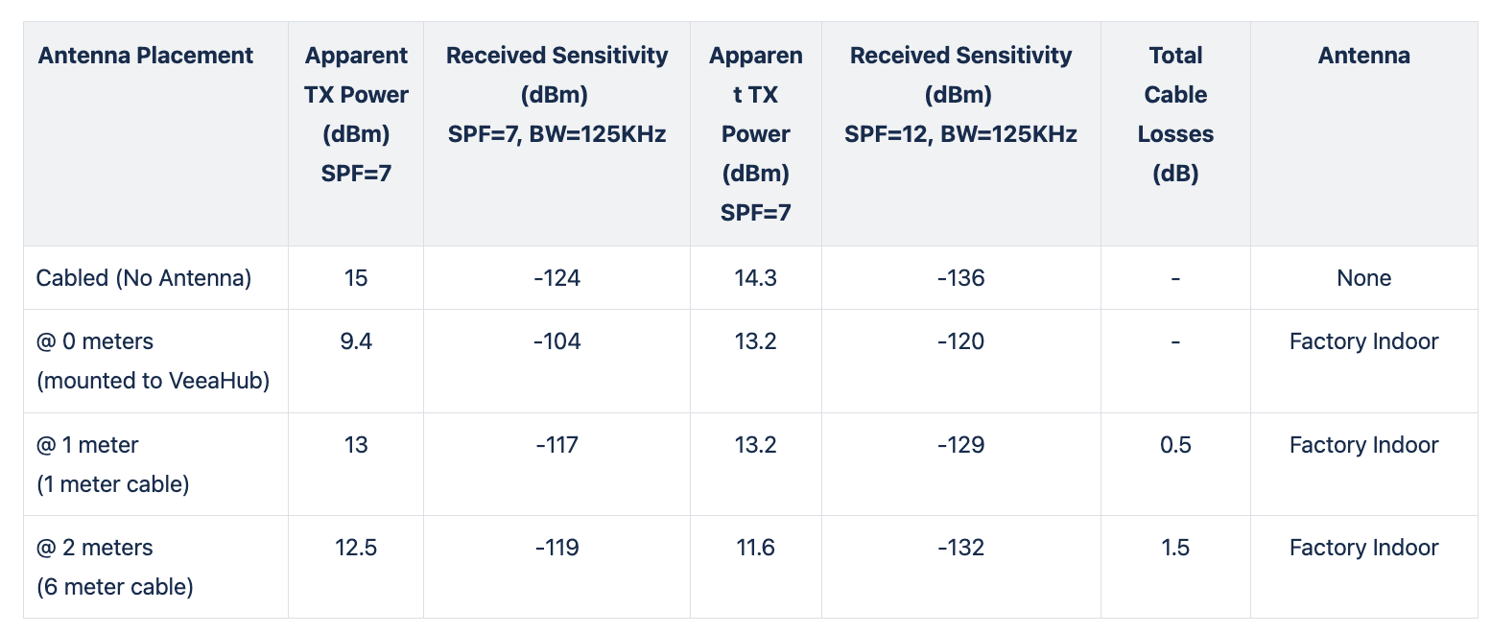
Task: Select the @ 1 meter placement cell
Action: [x=113, y=464]
